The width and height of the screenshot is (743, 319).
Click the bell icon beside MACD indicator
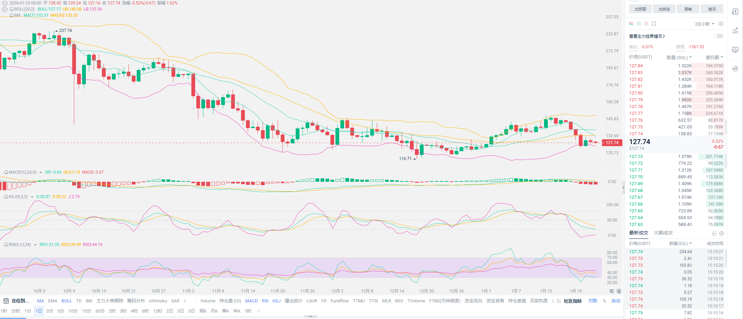(x=6, y=172)
